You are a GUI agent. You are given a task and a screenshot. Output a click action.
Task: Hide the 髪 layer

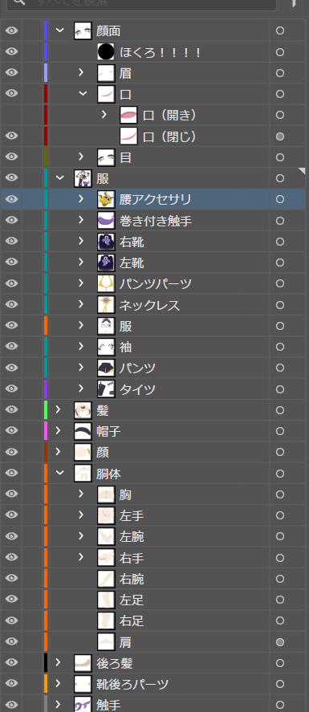(x=12, y=409)
